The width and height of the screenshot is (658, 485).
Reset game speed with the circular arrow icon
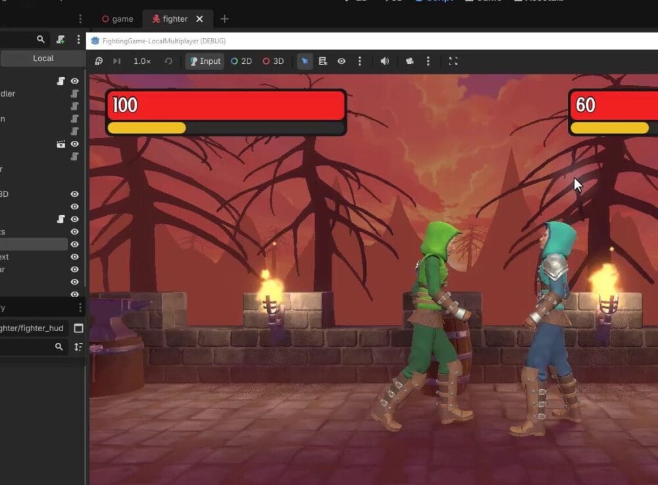pyautogui.click(x=168, y=61)
